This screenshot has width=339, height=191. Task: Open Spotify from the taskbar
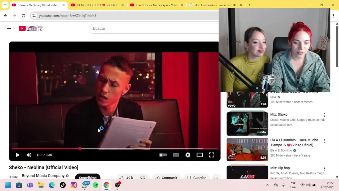click(x=95, y=185)
